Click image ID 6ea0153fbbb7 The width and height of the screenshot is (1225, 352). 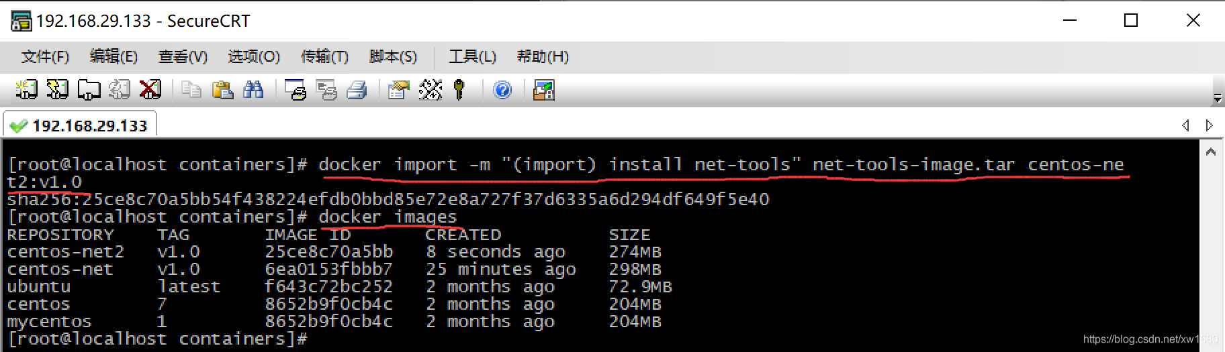click(x=328, y=270)
